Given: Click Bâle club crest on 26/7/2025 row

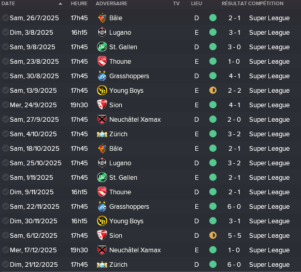Looking at the screenshot, I should click(102, 18).
